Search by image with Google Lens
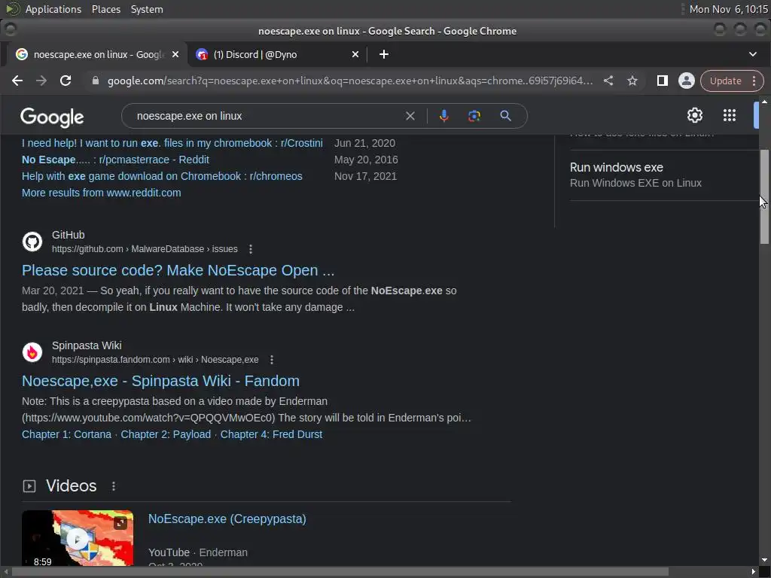771x578 pixels. (x=474, y=116)
